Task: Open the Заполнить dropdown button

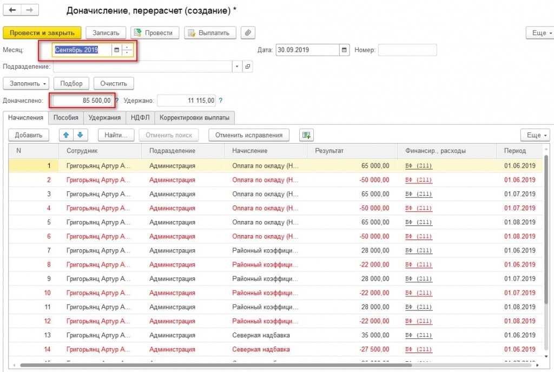Action: [x=26, y=83]
